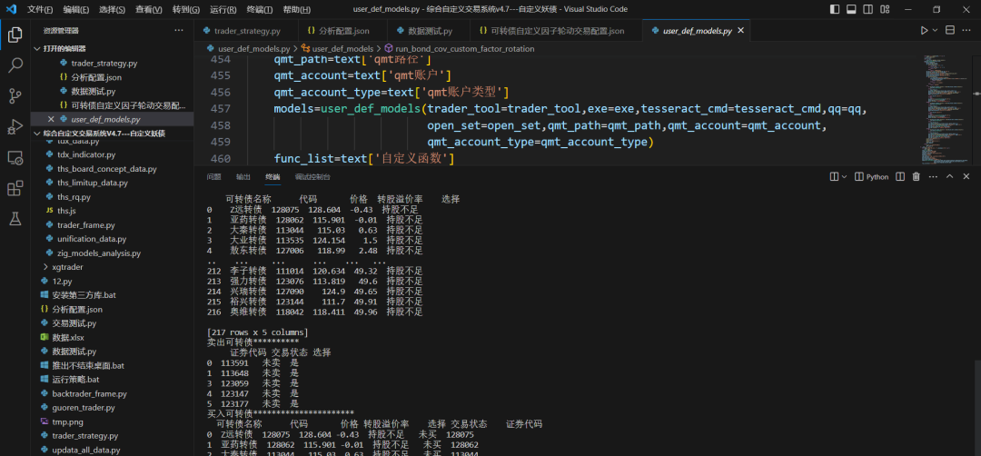Image resolution: width=981 pixels, height=456 pixels.
Task: Open the Search view in activity bar
Action: (15, 65)
